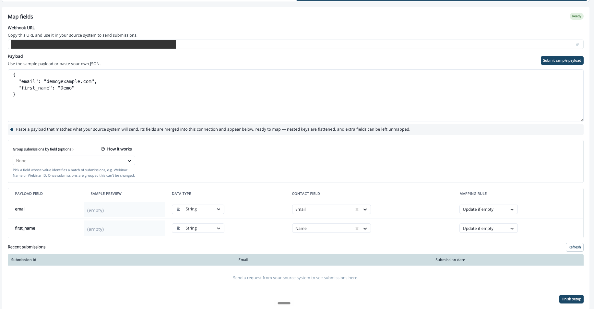Open the email row mapping rule dropdown
This screenshot has height=309, width=594.
(x=488, y=209)
